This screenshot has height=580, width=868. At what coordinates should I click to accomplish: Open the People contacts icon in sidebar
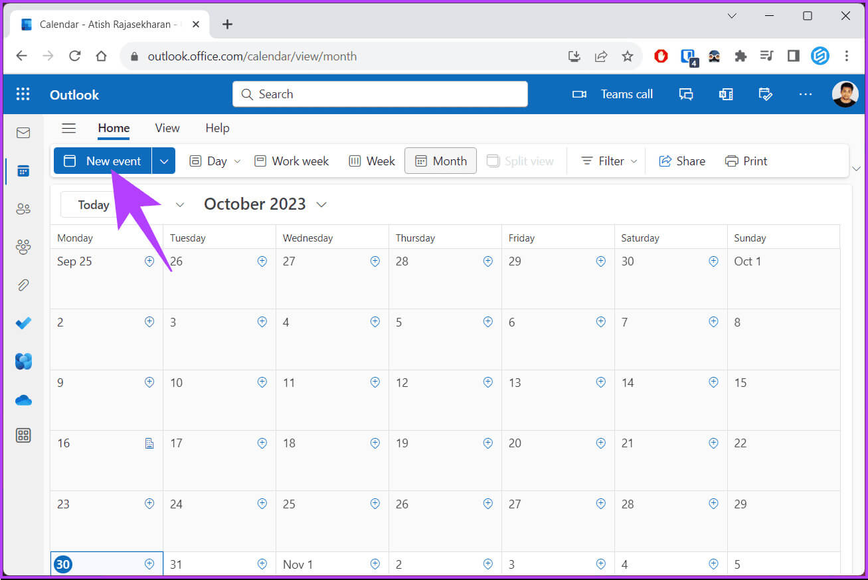pyautogui.click(x=23, y=209)
